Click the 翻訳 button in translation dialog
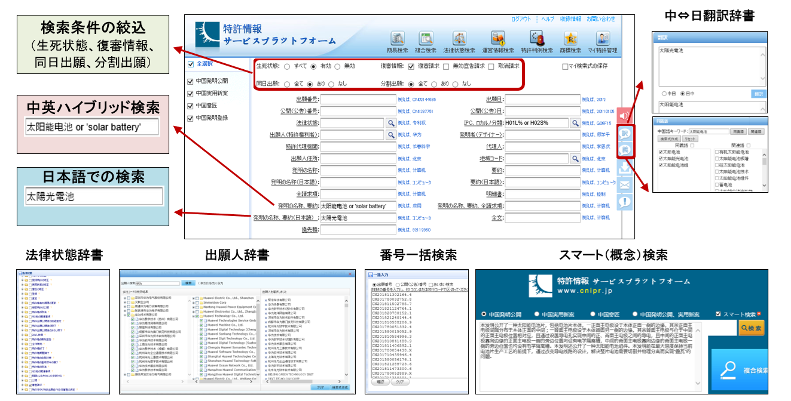Viewport: 791px width, 401px height. (x=758, y=94)
